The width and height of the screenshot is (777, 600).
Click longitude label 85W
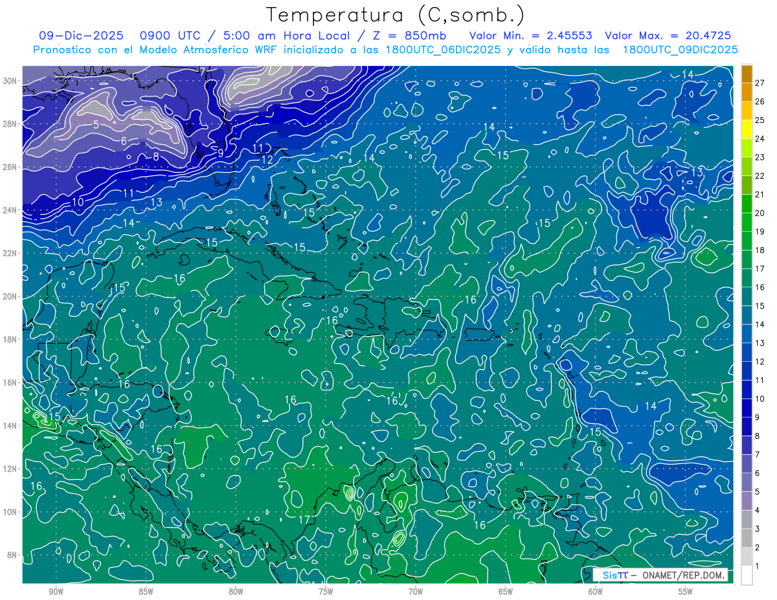[x=146, y=592]
